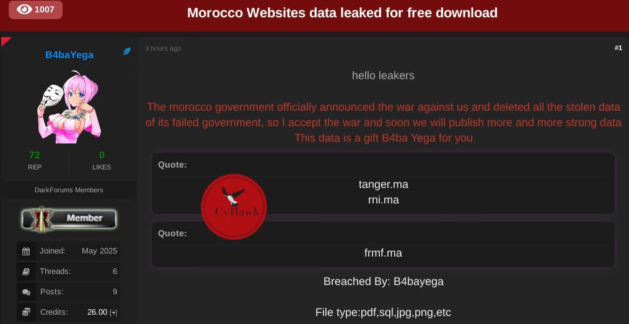This screenshot has width=629, height=324.
Task: Click the 1007 views counter badge
Action: 36,10
